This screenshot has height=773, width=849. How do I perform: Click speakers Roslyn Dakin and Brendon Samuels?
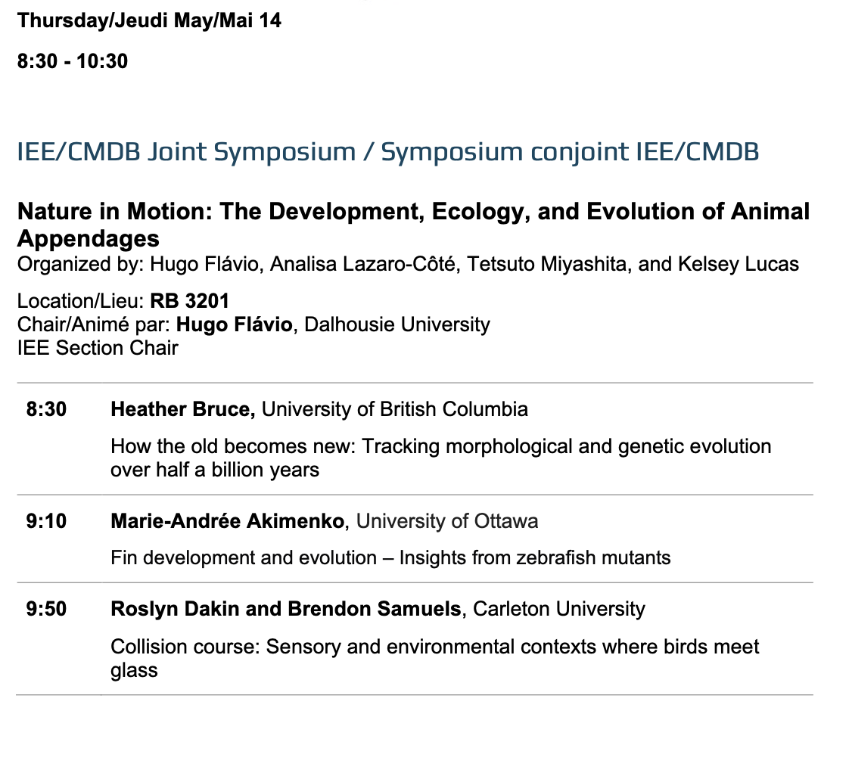point(286,609)
